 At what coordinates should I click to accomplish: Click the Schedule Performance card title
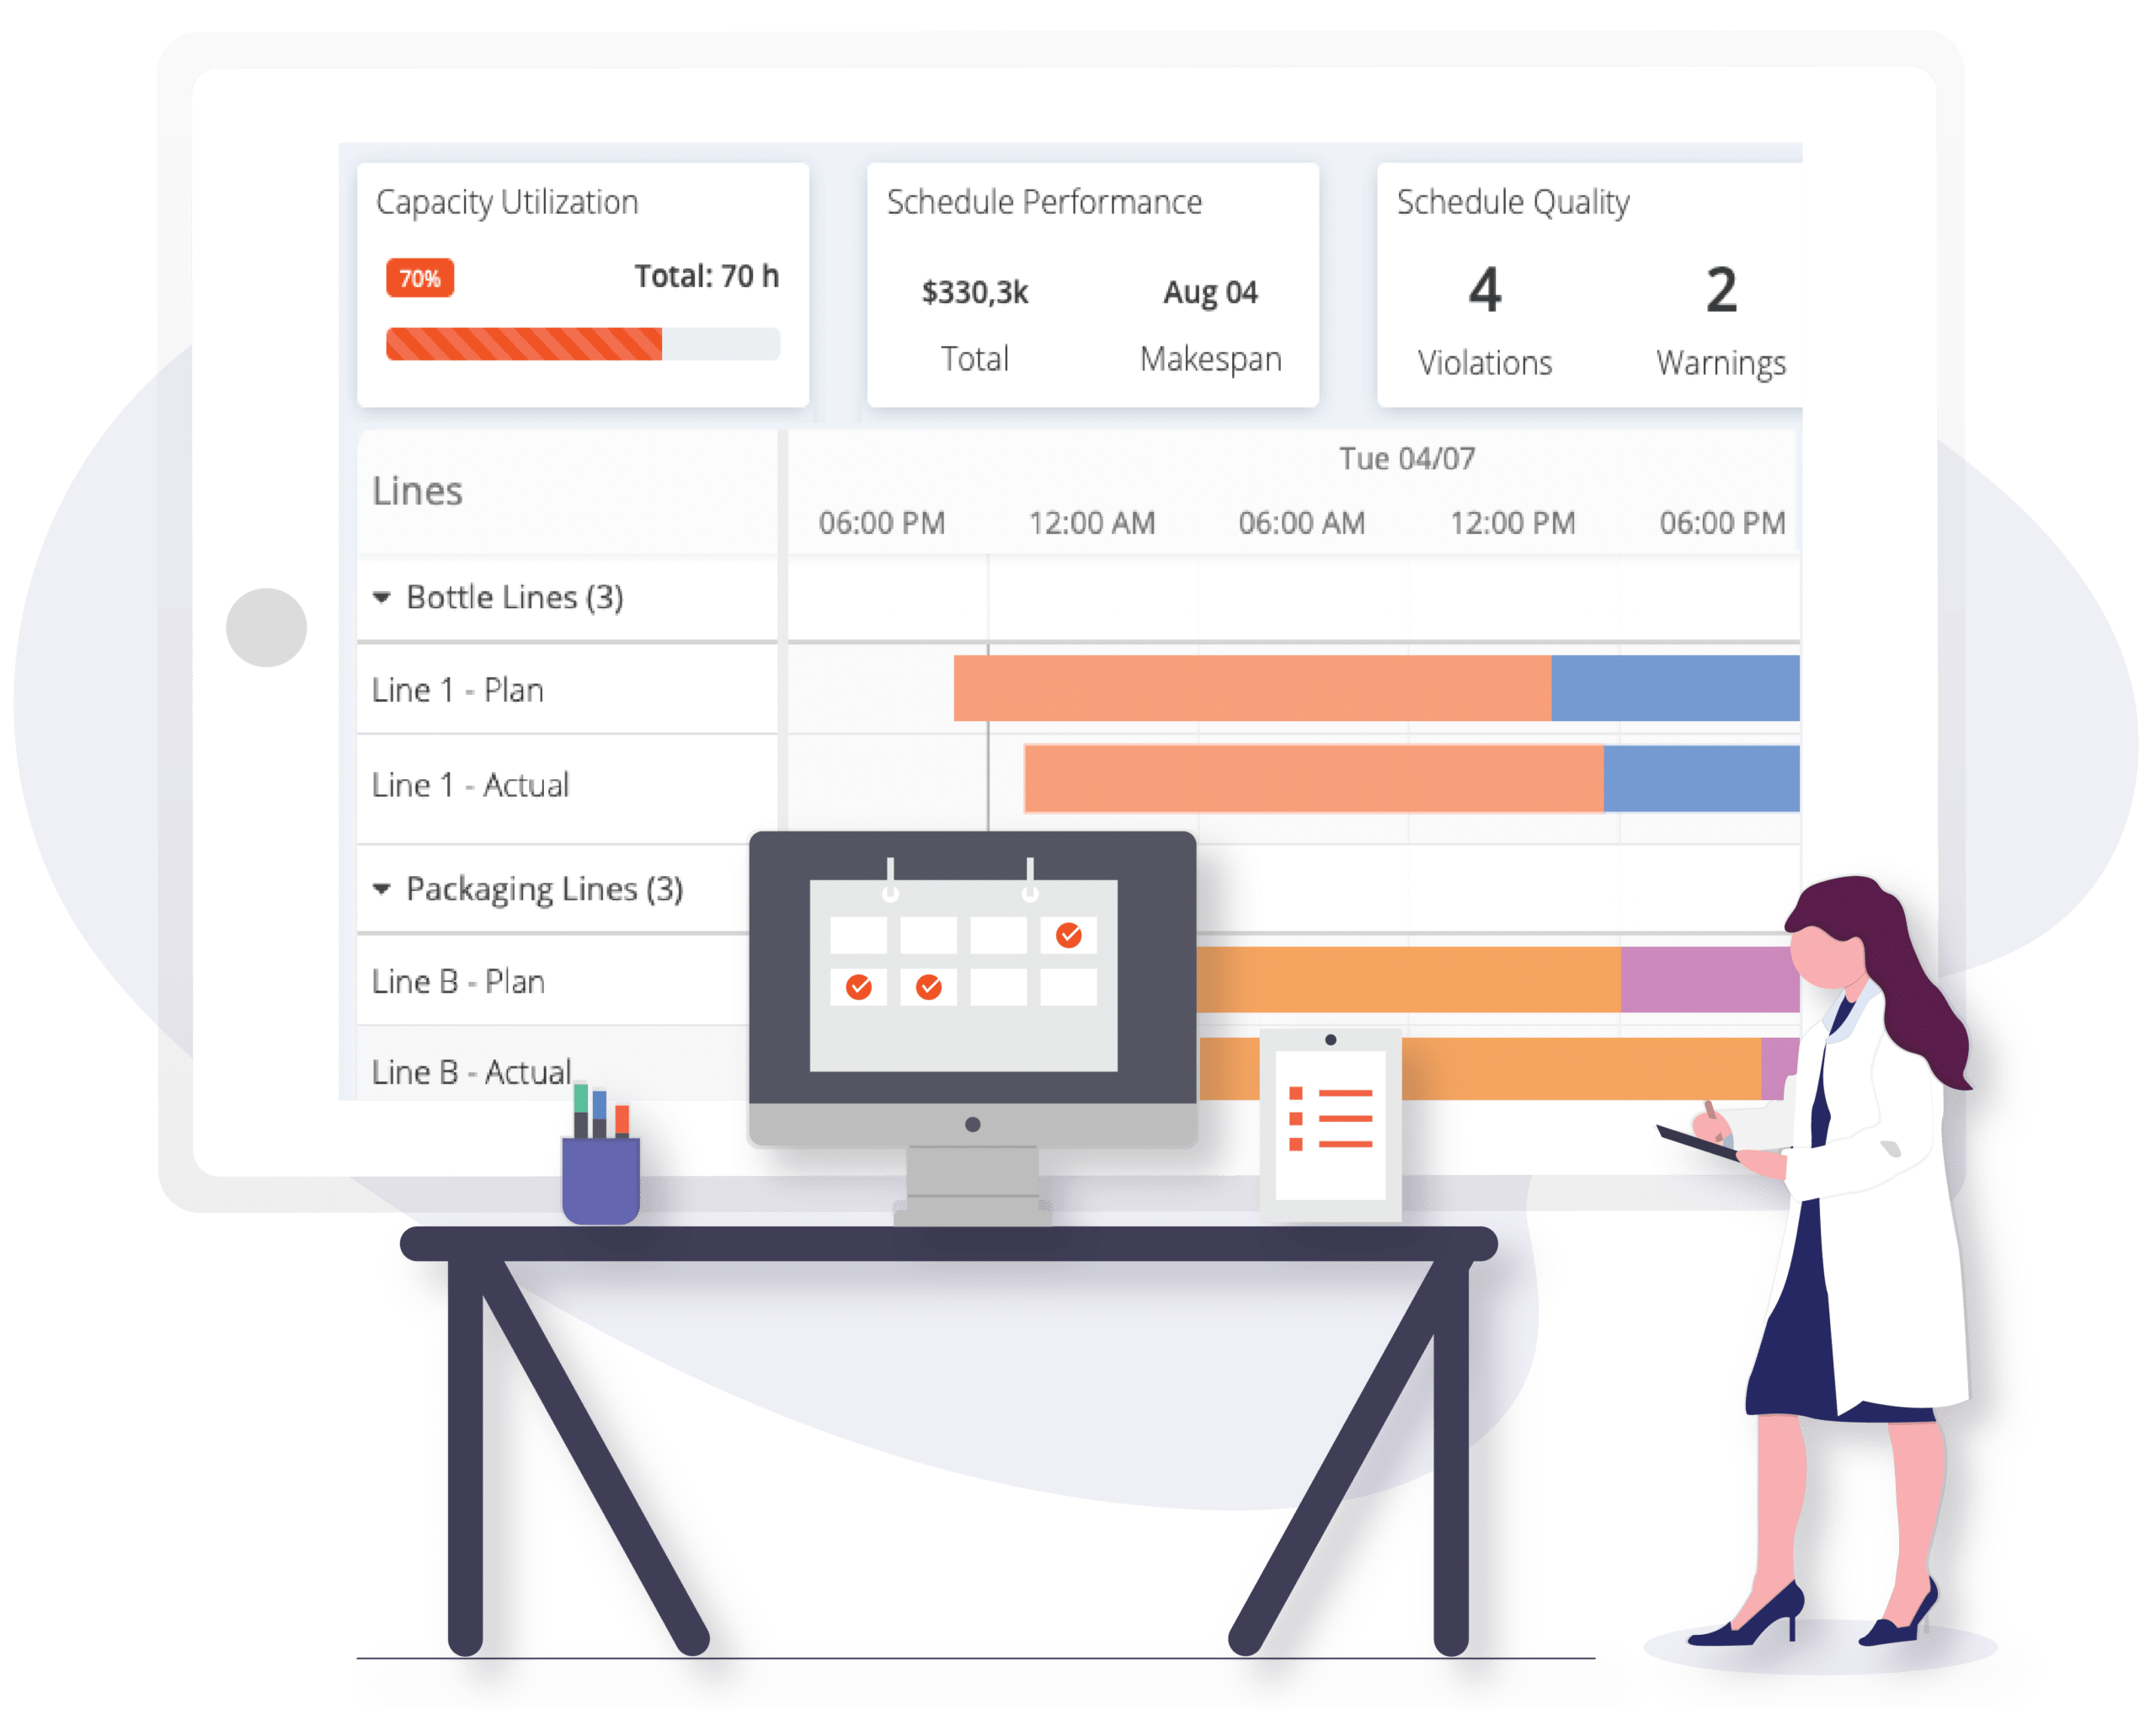1044,202
